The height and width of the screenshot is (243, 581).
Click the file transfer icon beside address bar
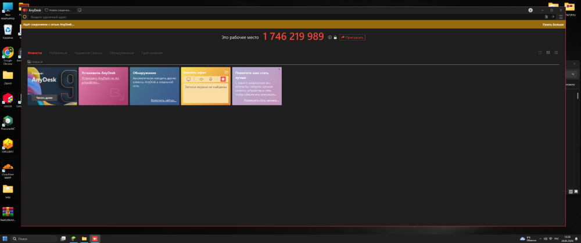pyautogui.click(x=547, y=17)
